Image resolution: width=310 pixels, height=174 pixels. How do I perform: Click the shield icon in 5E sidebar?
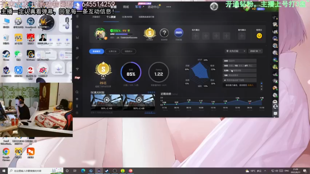click(x=77, y=16)
